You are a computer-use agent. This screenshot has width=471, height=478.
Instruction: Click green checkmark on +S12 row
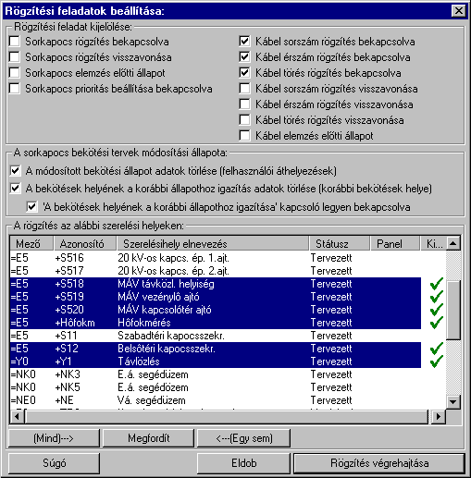click(437, 349)
